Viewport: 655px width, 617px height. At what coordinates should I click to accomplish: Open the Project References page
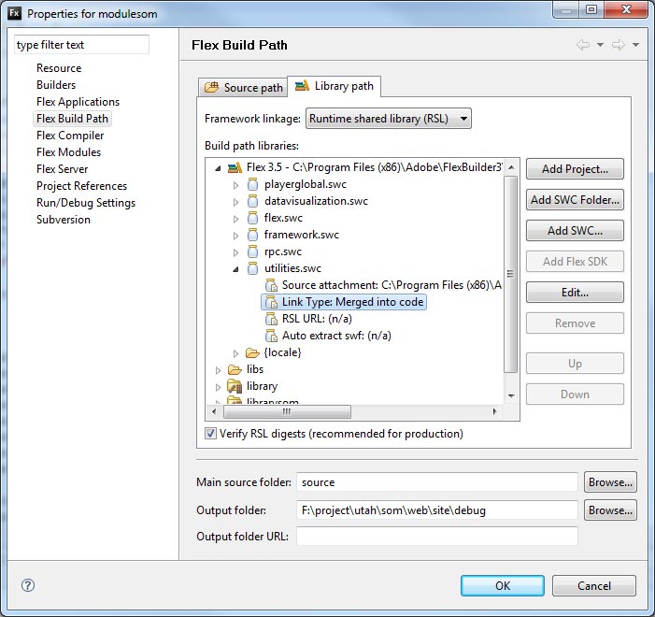pos(81,186)
